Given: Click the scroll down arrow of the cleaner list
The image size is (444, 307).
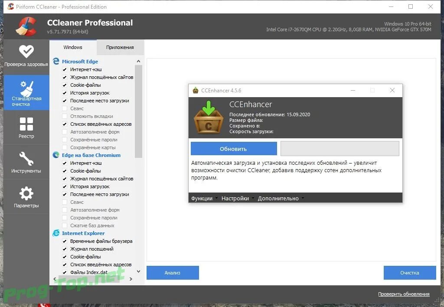Looking at the screenshot, I should click(x=138, y=271).
